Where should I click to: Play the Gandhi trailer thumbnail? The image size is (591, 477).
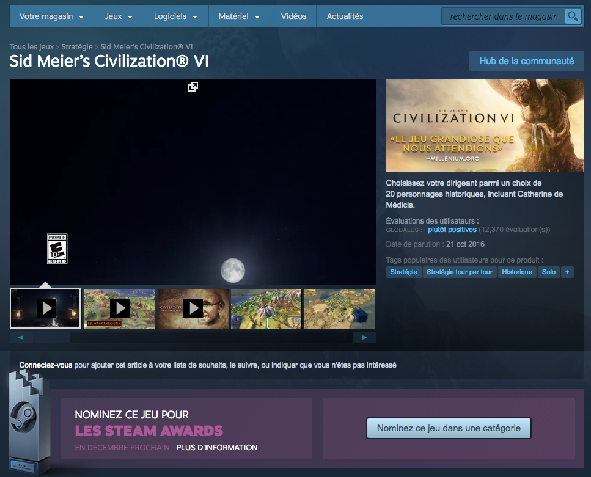pos(193,308)
